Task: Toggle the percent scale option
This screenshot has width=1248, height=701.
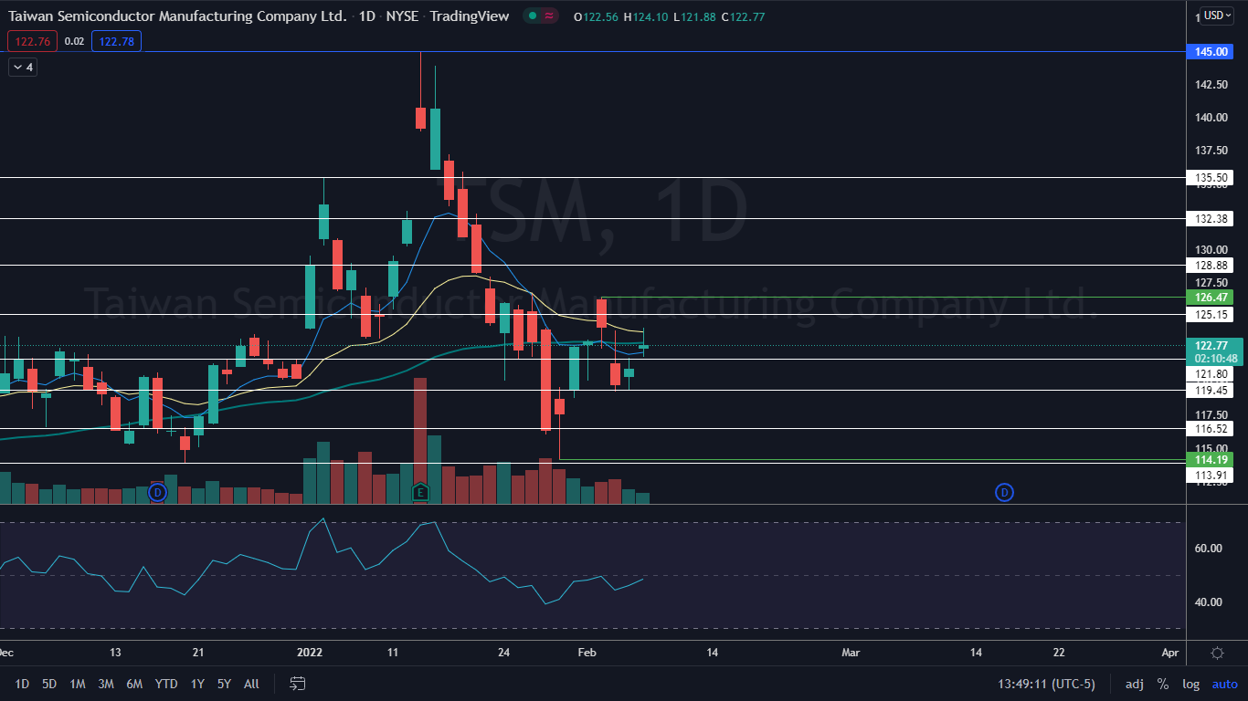Action: click(1162, 684)
